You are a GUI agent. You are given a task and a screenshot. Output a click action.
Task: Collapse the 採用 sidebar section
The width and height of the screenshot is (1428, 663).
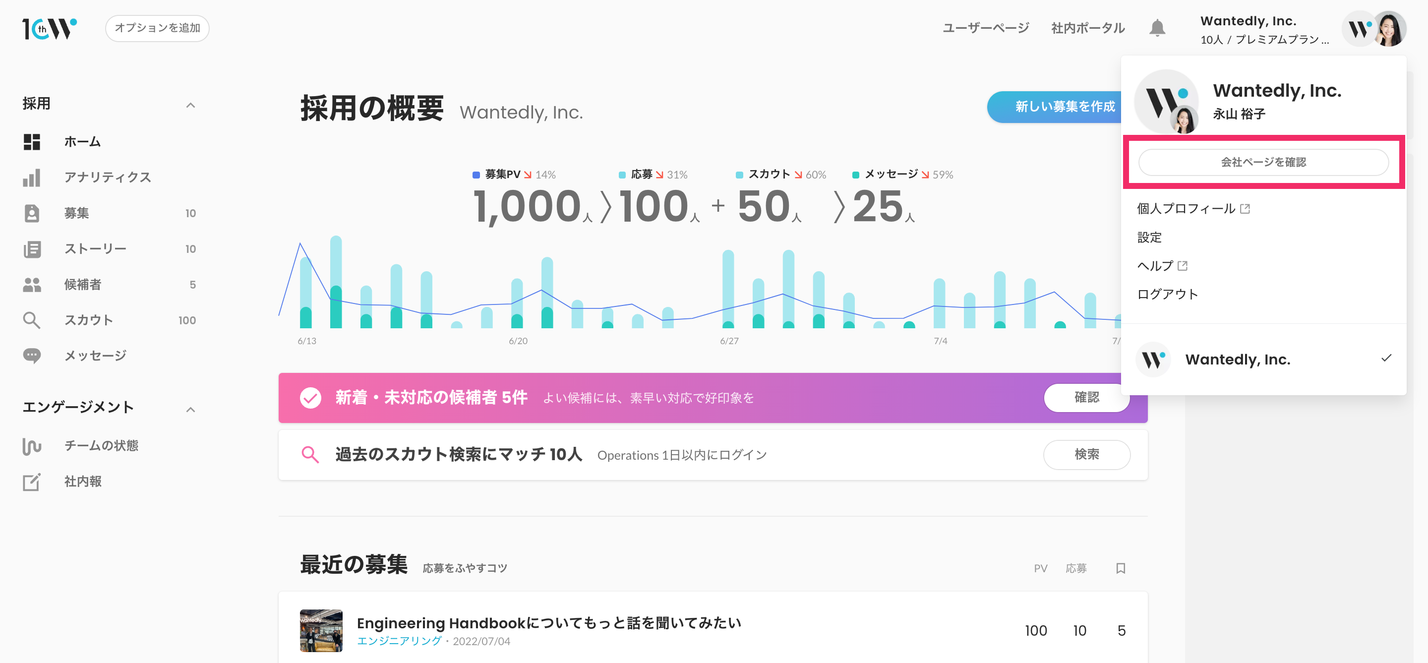click(x=191, y=105)
